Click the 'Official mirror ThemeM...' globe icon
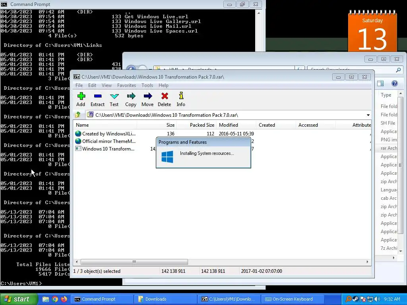 point(78,141)
